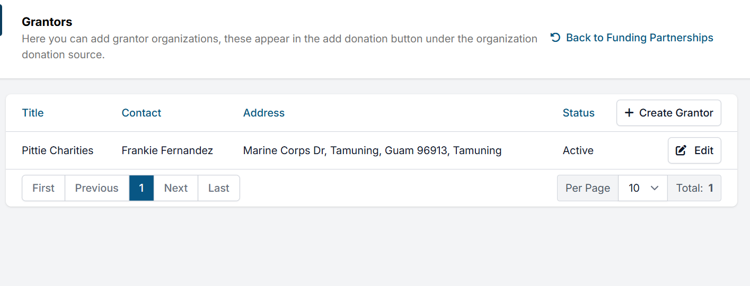
Task: Follow the Back to Funding Partnerships link text
Action: pyautogui.click(x=639, y=38)
